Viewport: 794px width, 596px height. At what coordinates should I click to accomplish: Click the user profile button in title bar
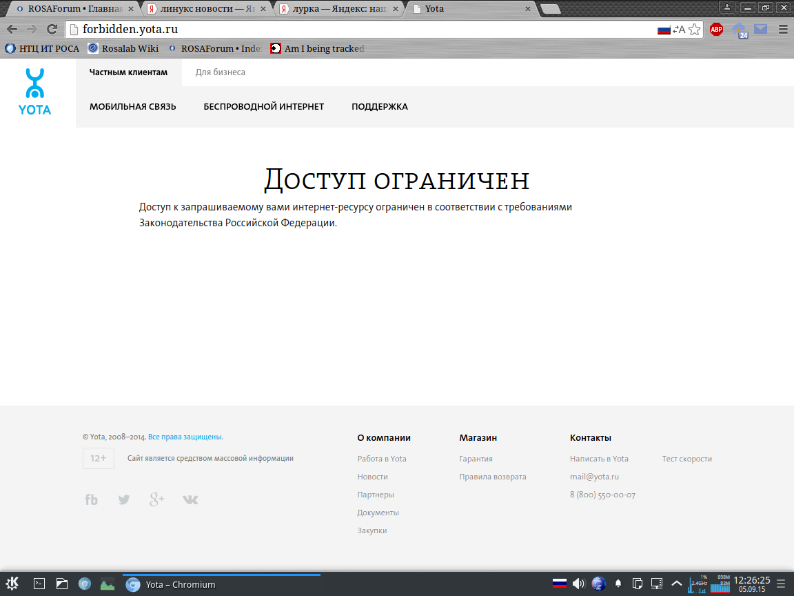click(x=726, y=7)
